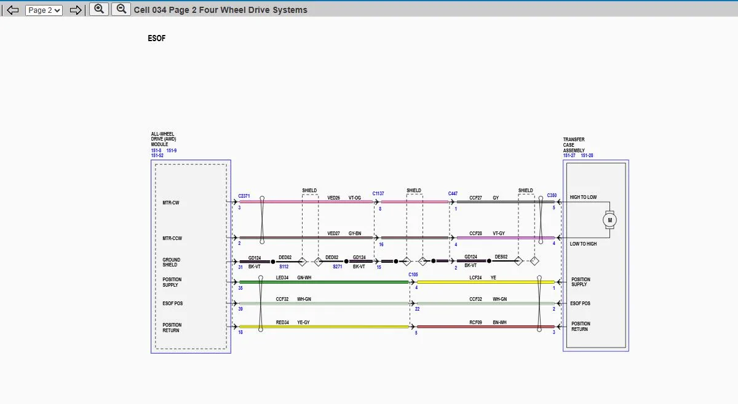Open the Page 2 dropdown selector

pyautogui.click(x=44, y=10)
